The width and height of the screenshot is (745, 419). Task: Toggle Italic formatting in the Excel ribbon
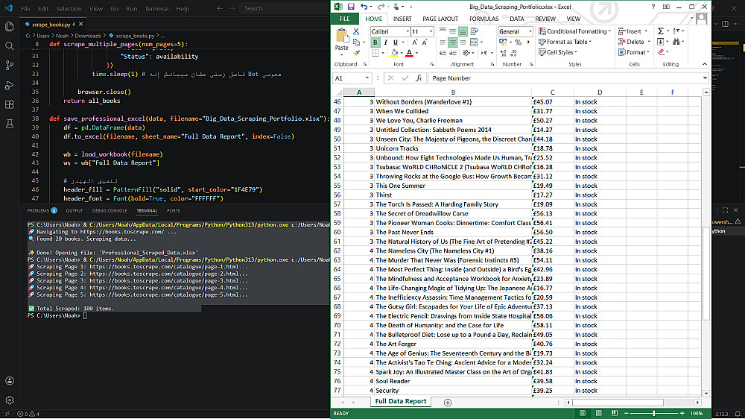(386, 42)
